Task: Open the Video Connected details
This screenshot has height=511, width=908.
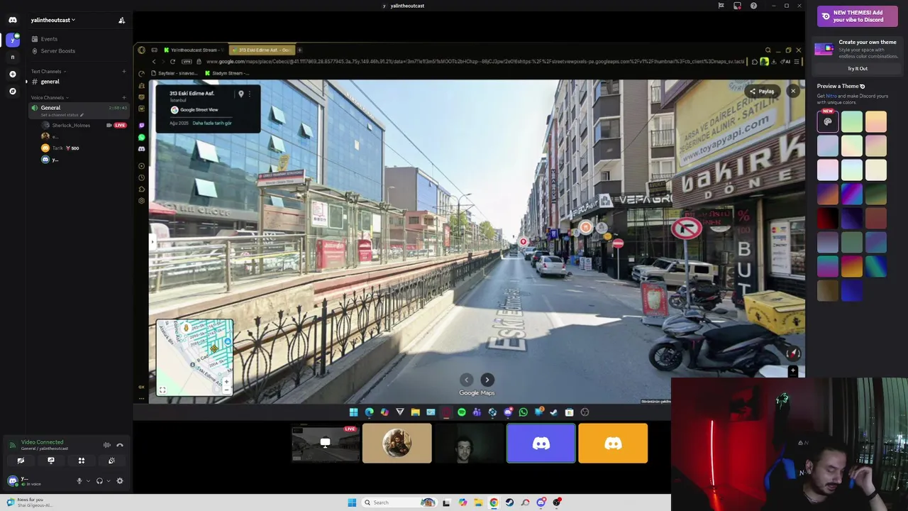Action: click(x=42, y=442)
